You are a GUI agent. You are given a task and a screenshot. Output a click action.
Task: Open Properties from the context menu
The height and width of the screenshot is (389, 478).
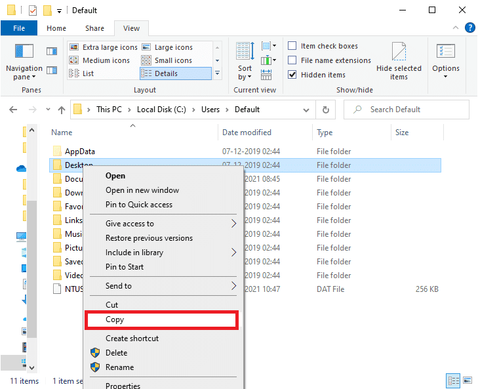point(123,385)
